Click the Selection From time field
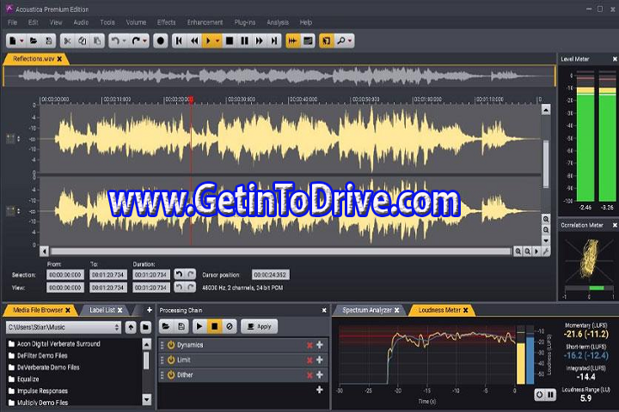Viewport: 619px width, 412px height. (x=65, y=275)
